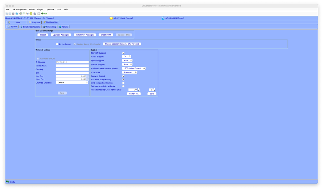
Task: Click the Https Port stepper arrows
Action: click(88, 79)
